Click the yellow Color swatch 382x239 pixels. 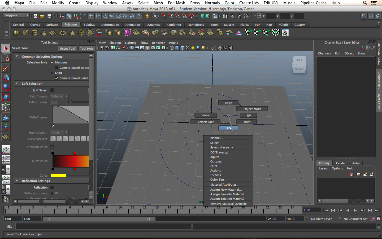[x=58, y=176]
